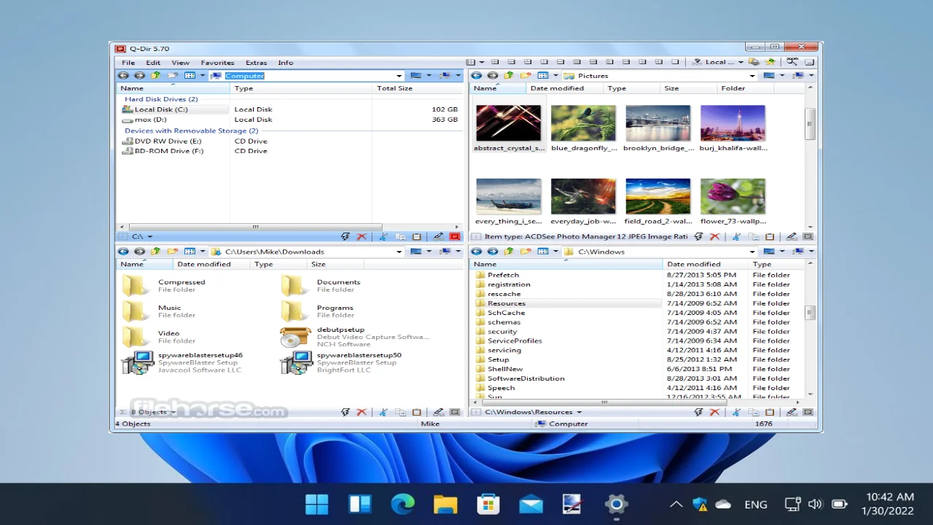Select the first pane layout icon
This screenshot has width=933, height=525.
pos(471,62)
